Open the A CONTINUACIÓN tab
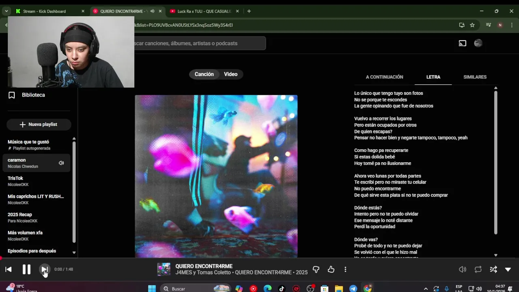The width and height of the screenshot is (519, 292). coord(384,77)
